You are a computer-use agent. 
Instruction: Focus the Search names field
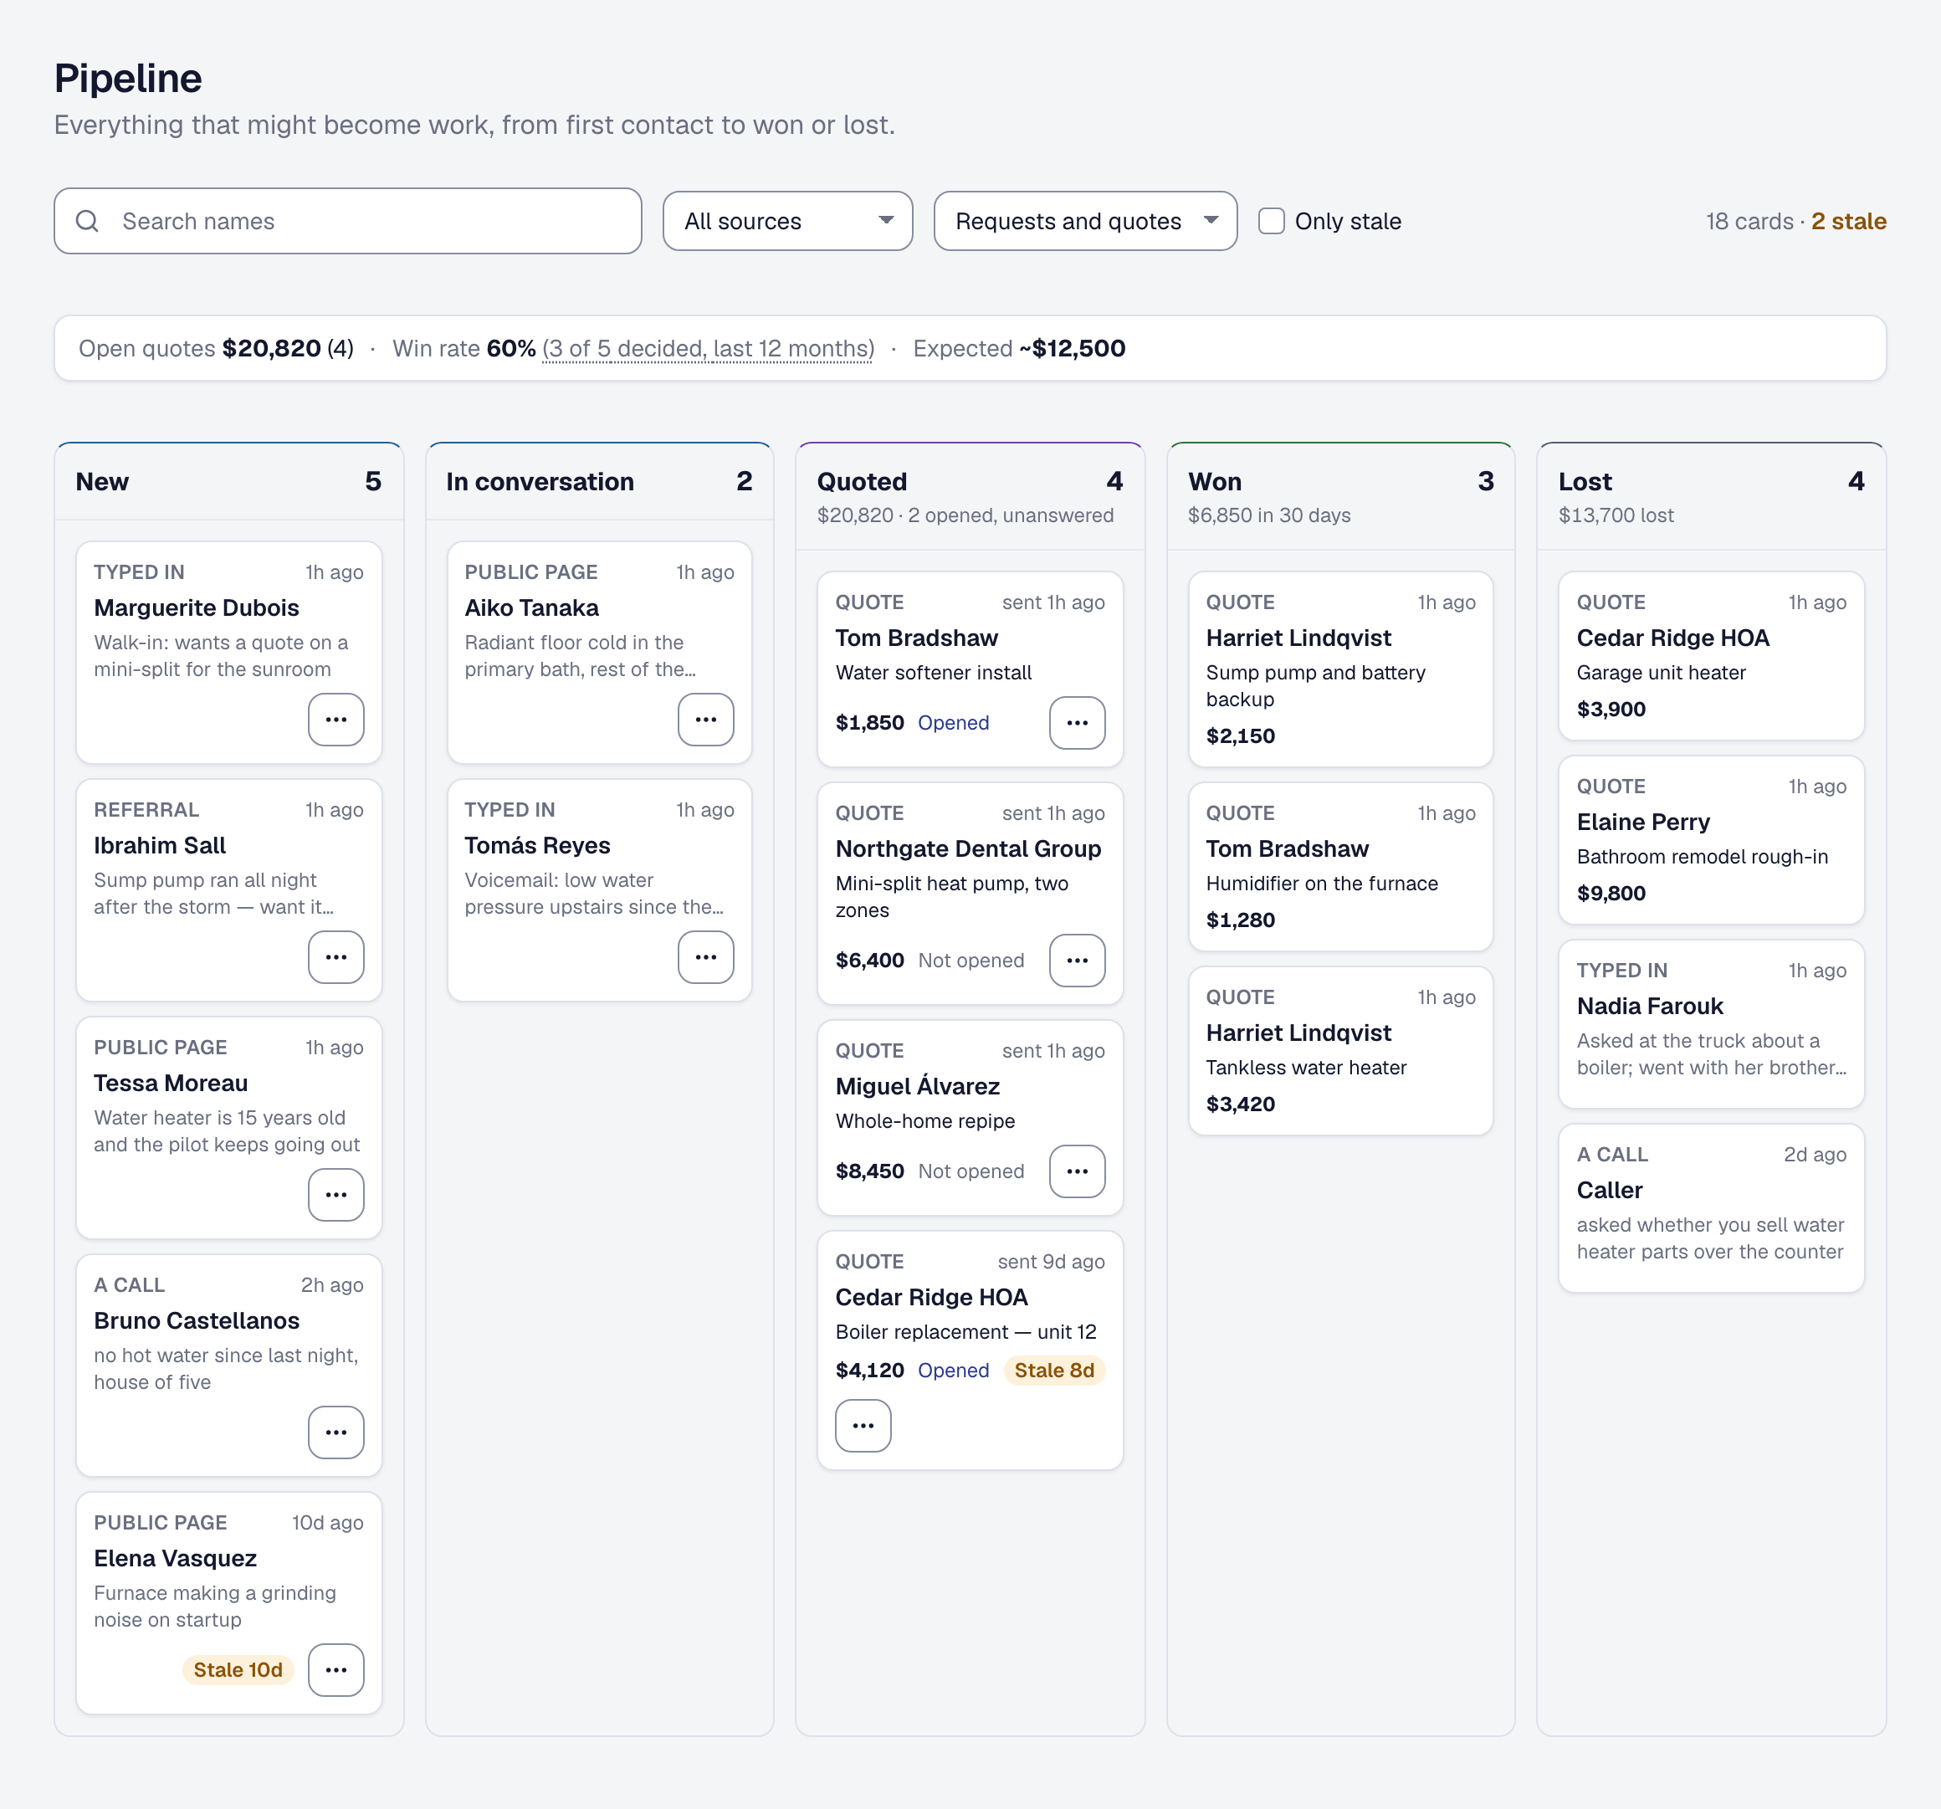click(347, 221)
